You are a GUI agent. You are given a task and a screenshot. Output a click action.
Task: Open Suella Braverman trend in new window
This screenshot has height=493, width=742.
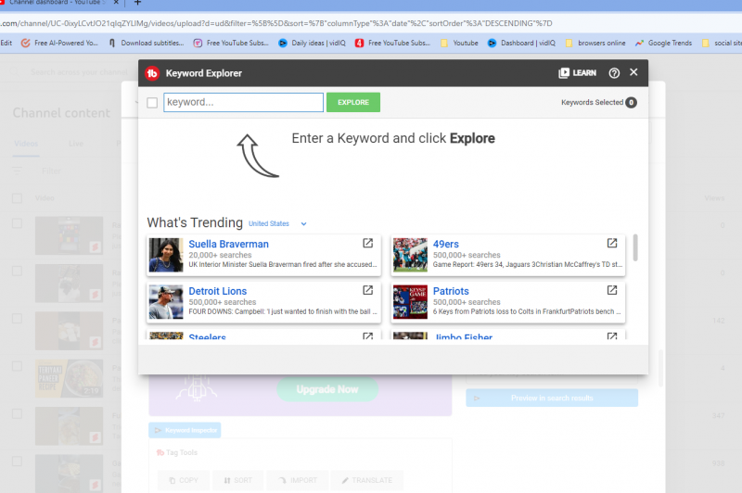coord(367,244)
